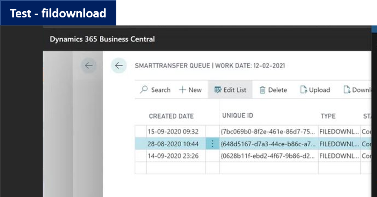Sort by the Created Date column header
This screenshot has width=377, height=197.
[x=171, y=116]
